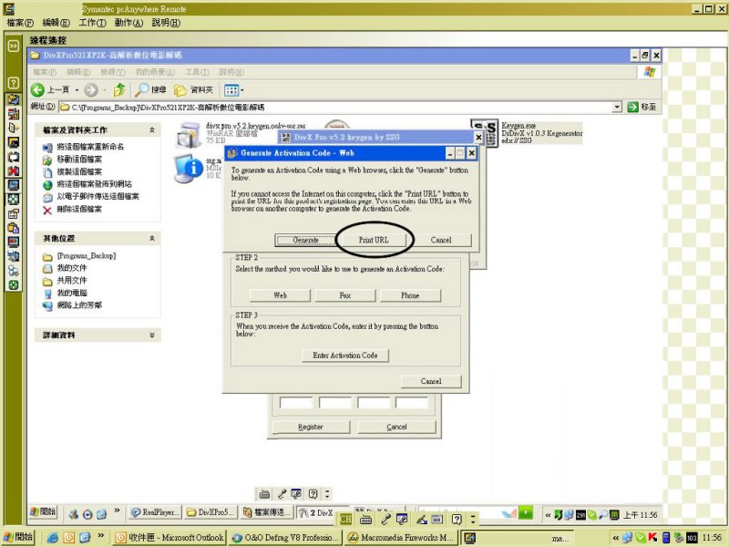Open the Back button history dropdown arrow
729x547 pixels.
click(x=77, y=89)
